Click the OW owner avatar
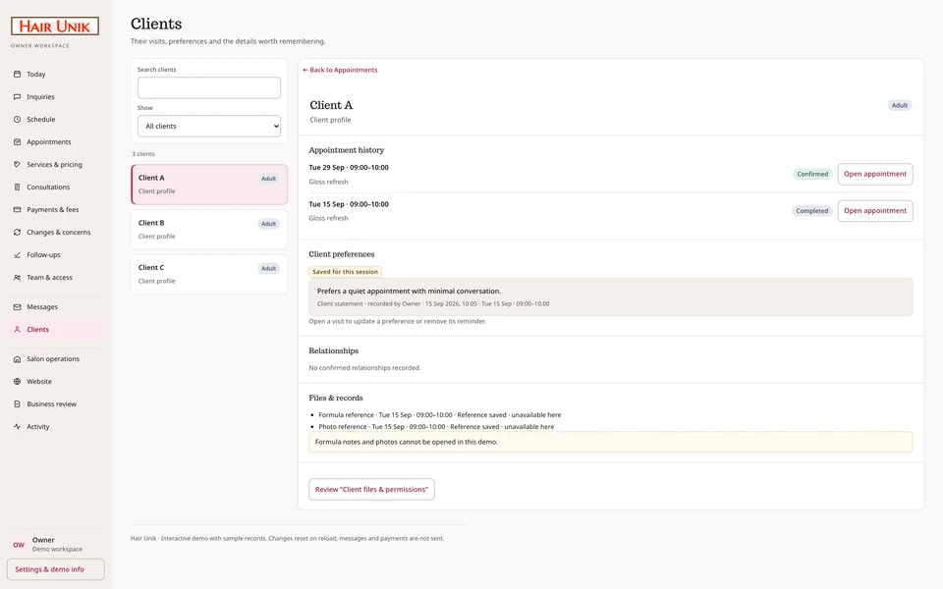 pyautogui.click(x=19, y=545)
